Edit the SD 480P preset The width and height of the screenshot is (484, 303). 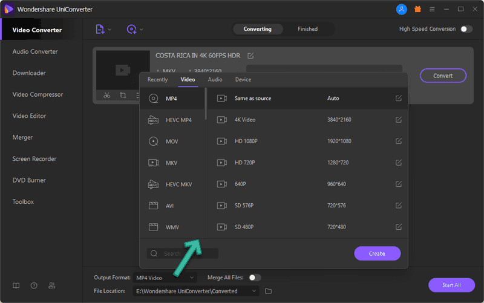399,227
